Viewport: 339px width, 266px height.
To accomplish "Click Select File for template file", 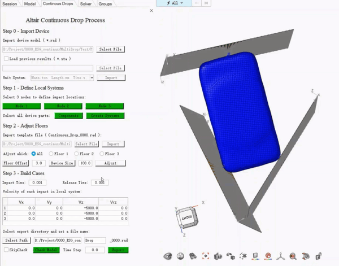I will [86, 144].
